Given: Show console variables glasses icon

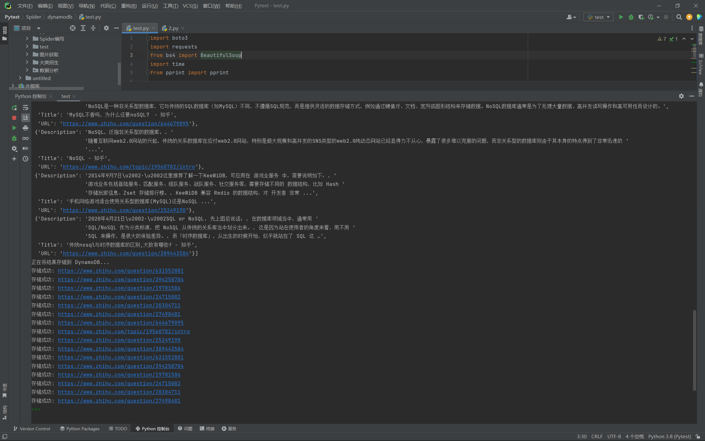Looking at the screenshot, I should (25, 138).
